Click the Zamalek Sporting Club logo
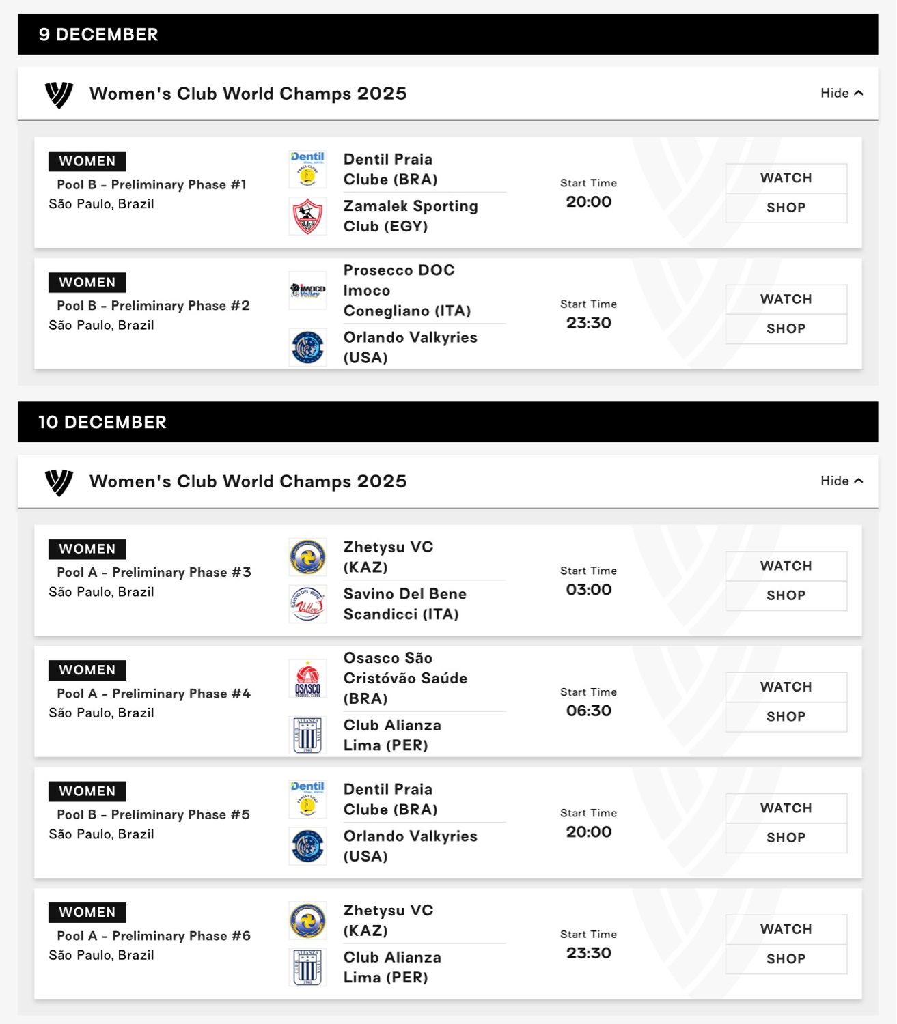 coord(307,216)
